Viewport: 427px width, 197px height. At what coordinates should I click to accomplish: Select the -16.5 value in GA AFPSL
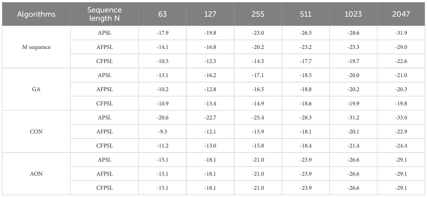click(258, 89)
